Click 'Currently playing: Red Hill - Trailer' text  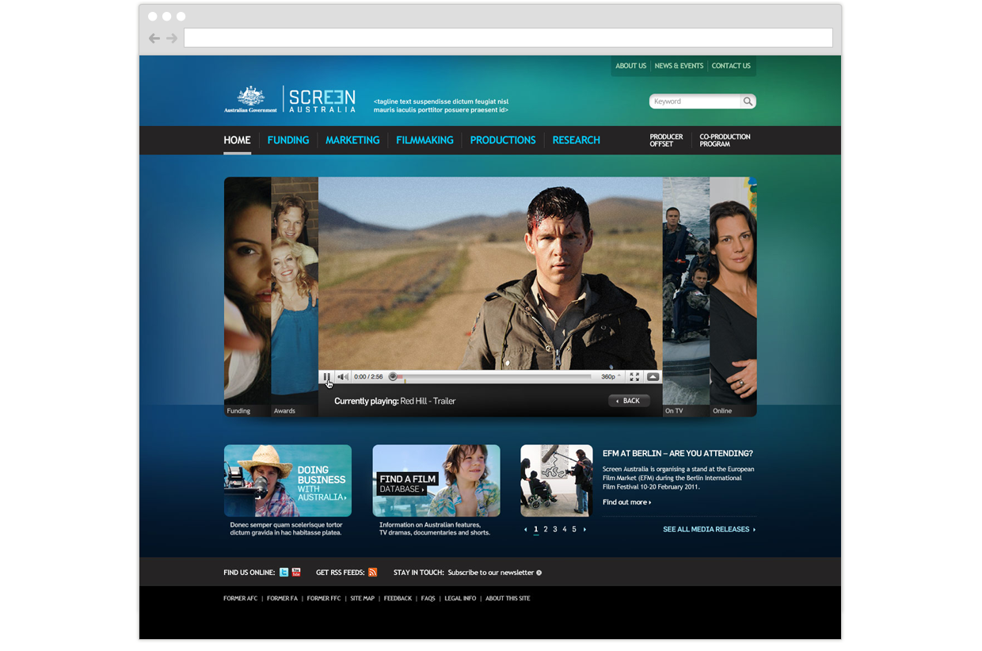394,401
